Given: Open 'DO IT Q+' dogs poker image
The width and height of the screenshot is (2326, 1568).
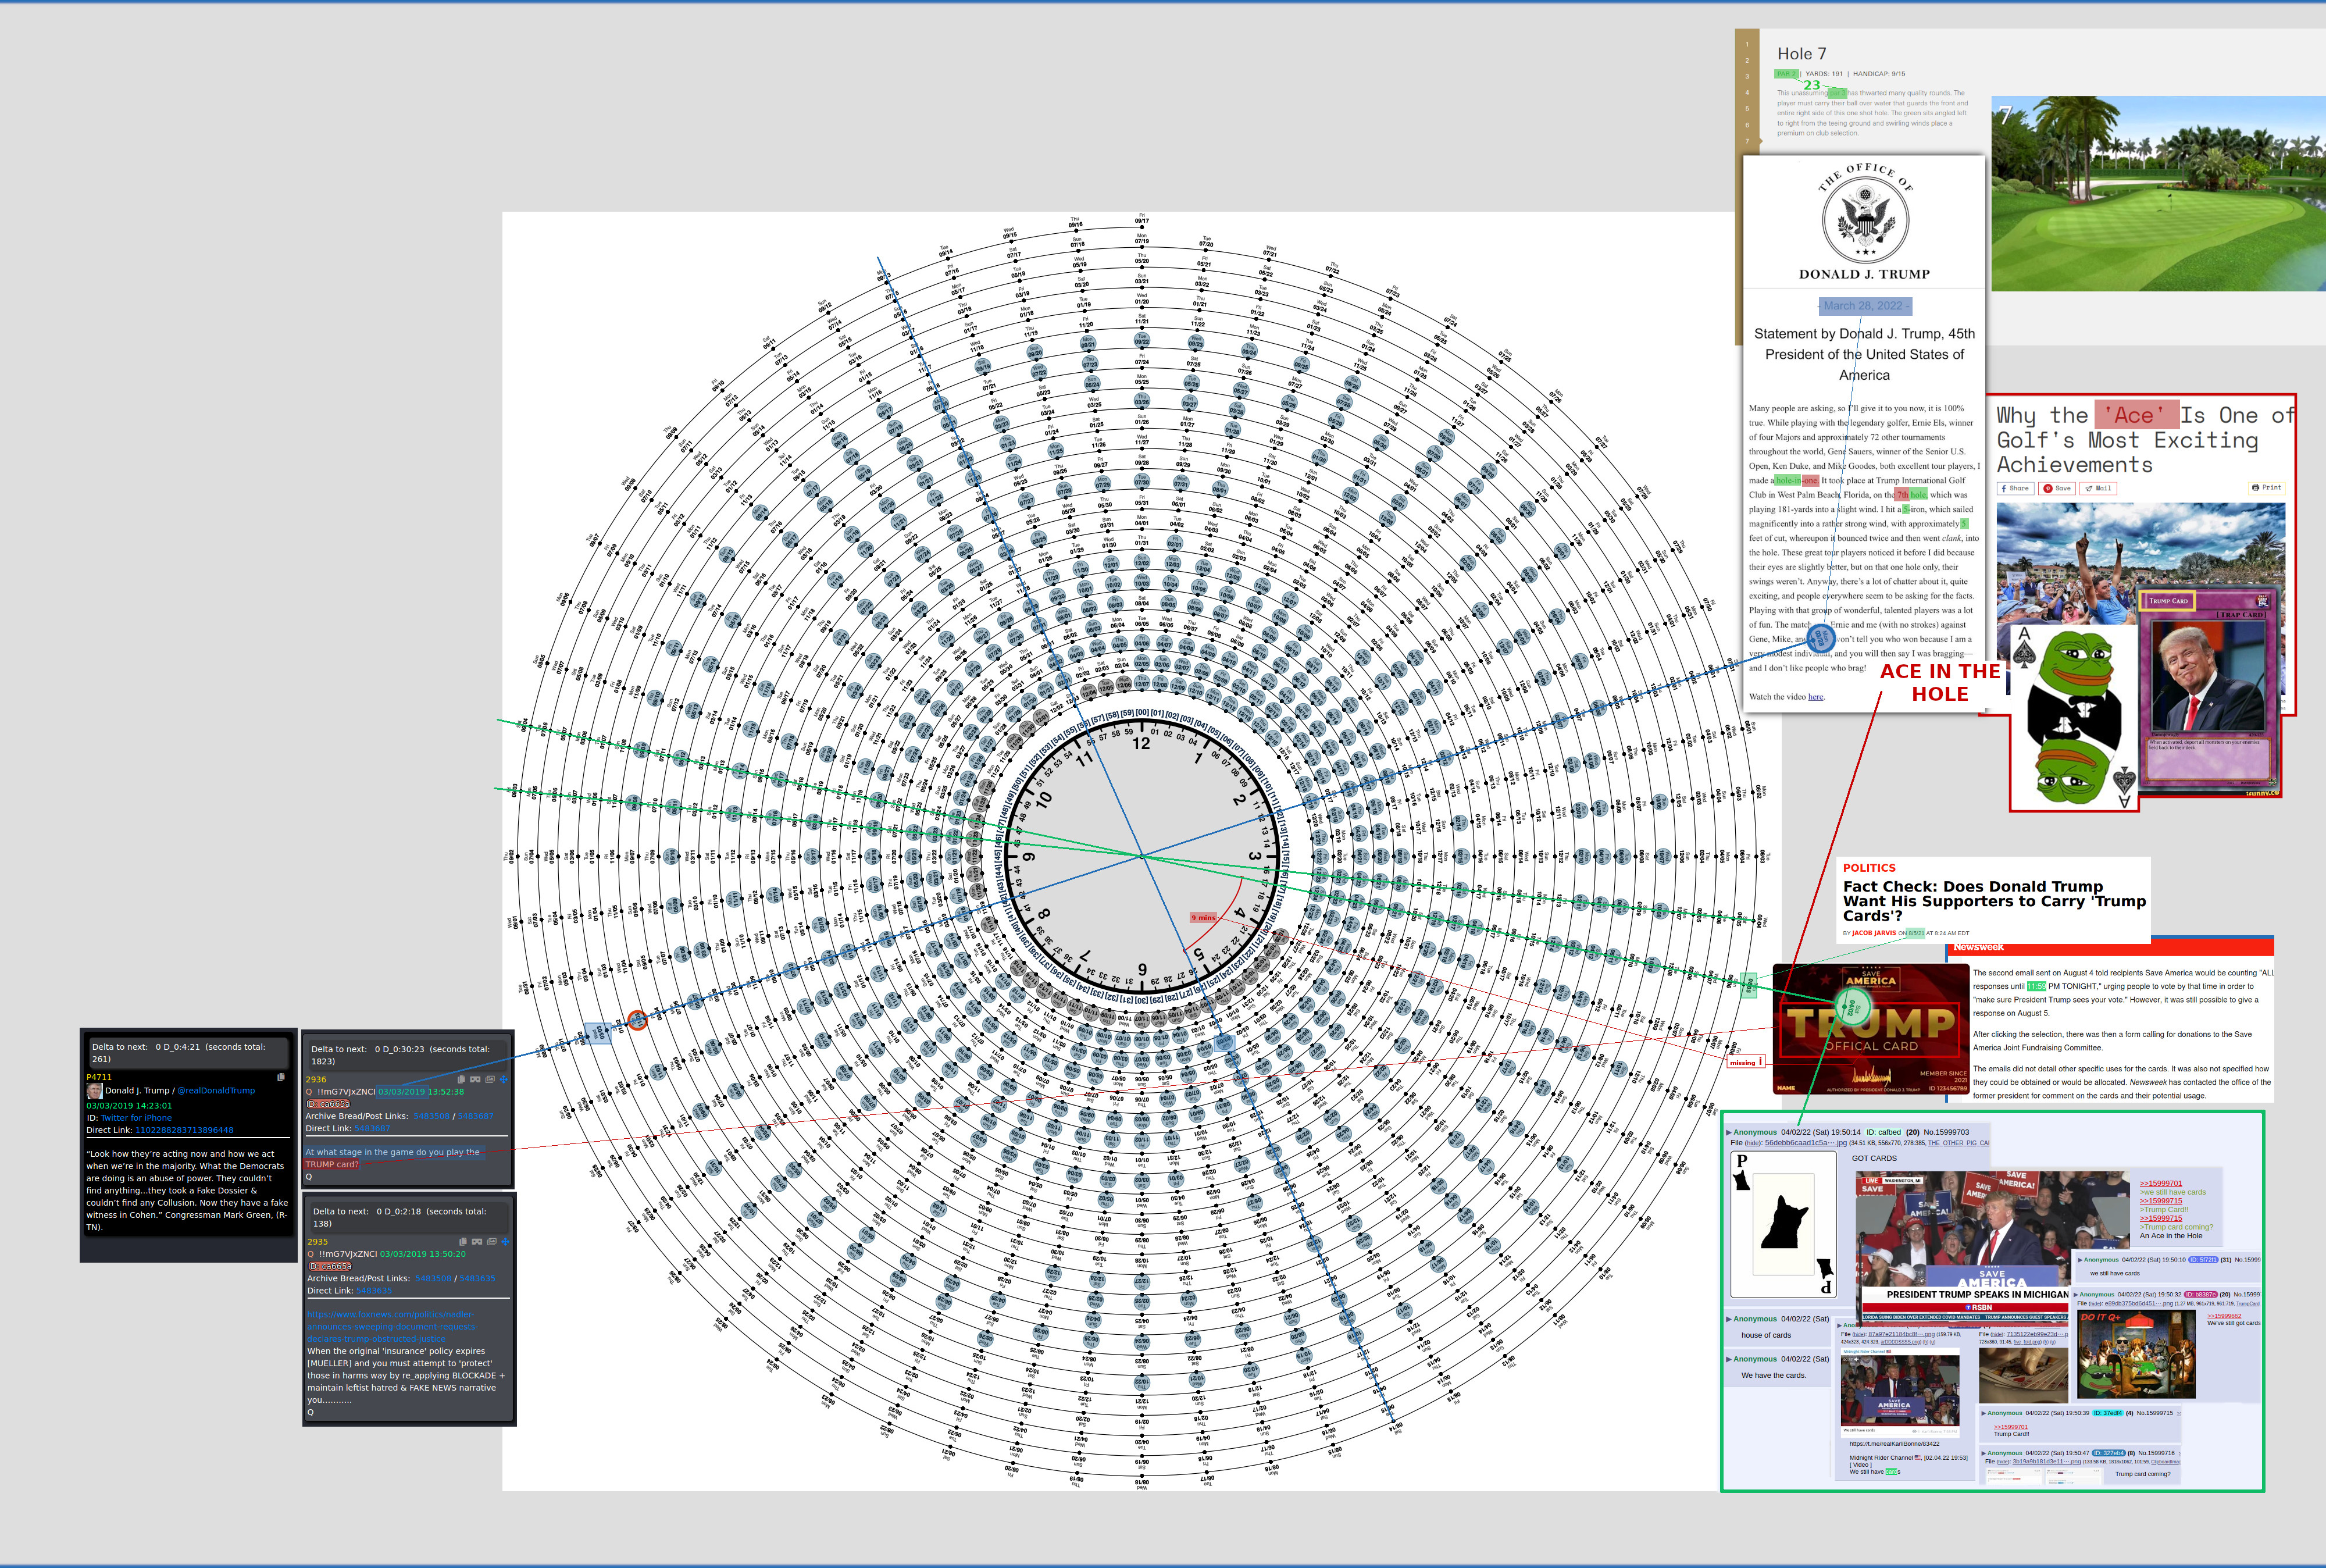Looking at the screenshot, I should [x=2136, y=1354].
